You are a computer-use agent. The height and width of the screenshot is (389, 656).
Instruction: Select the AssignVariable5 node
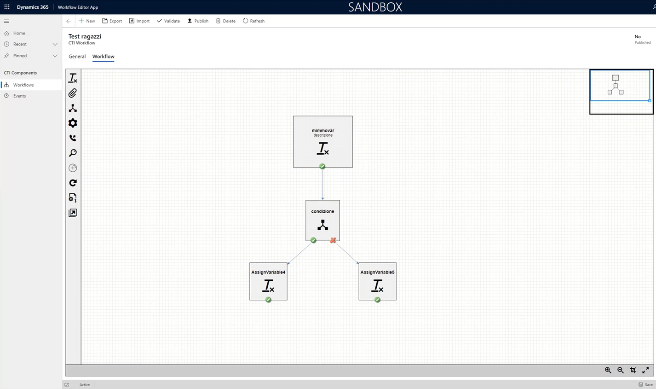(377, 281)
